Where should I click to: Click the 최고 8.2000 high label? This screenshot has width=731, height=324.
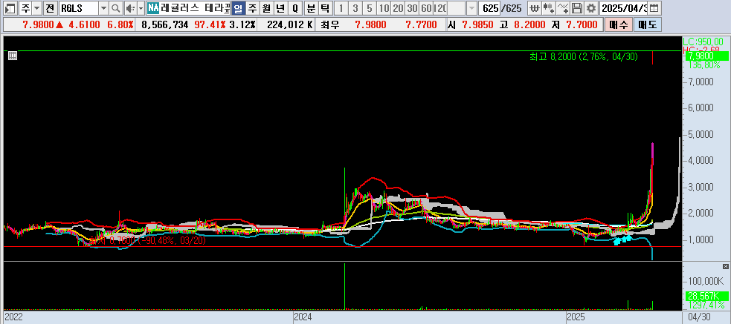[x=584, y=56]
